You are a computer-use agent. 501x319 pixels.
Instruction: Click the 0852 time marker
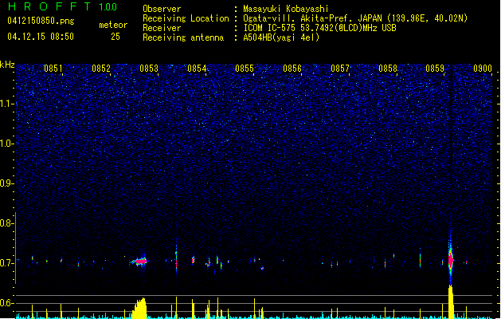101,69
